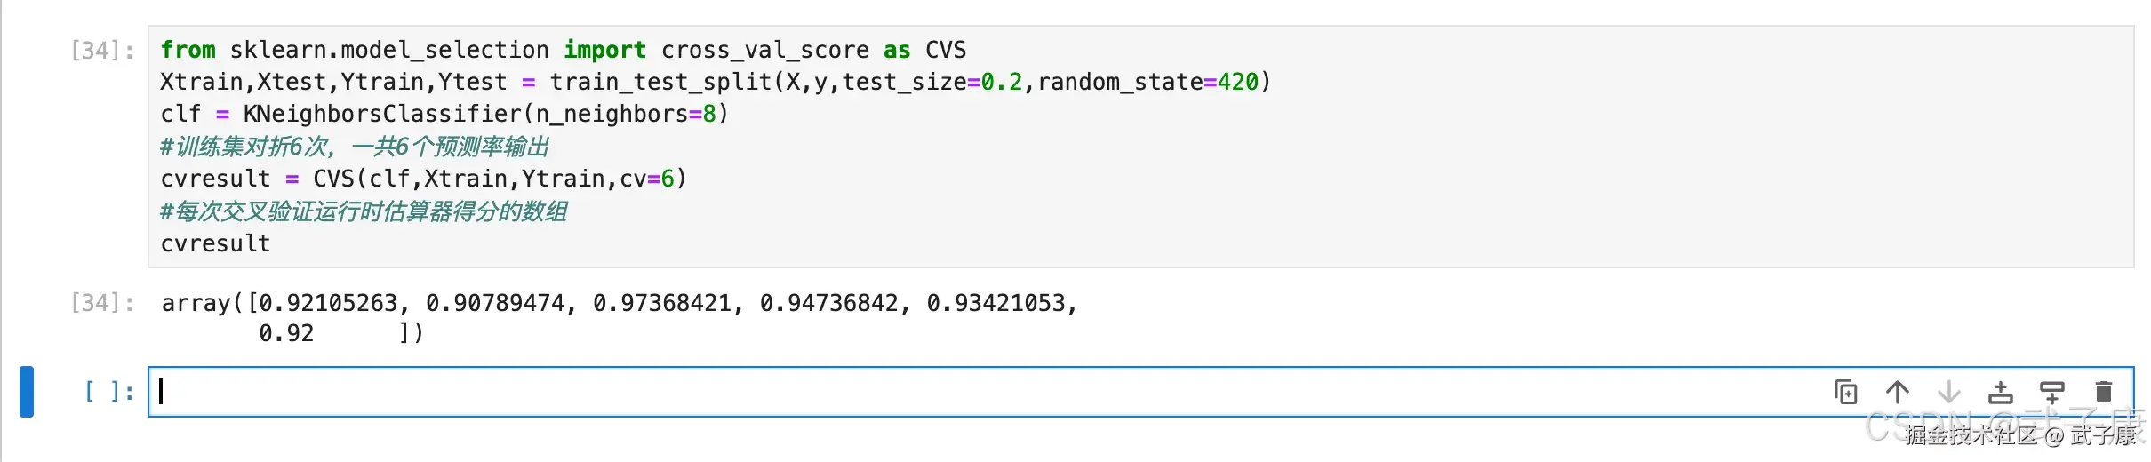2151x462 pixels.
Task: Click the n_neighbors value 8
Action: pyautogui.click(x=709, y=115)
